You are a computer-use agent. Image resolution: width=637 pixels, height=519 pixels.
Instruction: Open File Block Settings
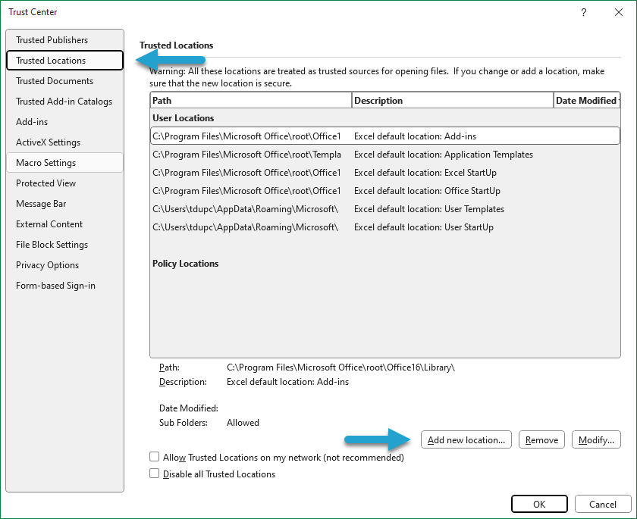click(x=64, y=245)
